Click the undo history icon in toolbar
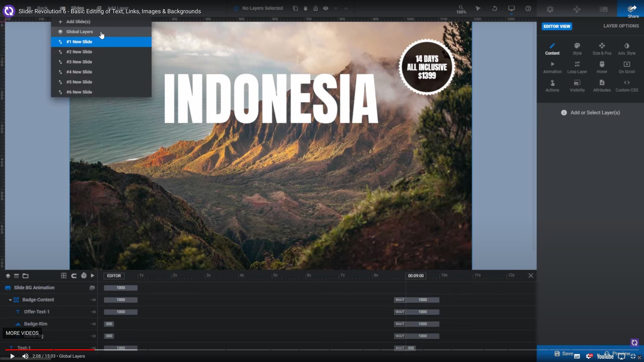 (x=494, y=8)
